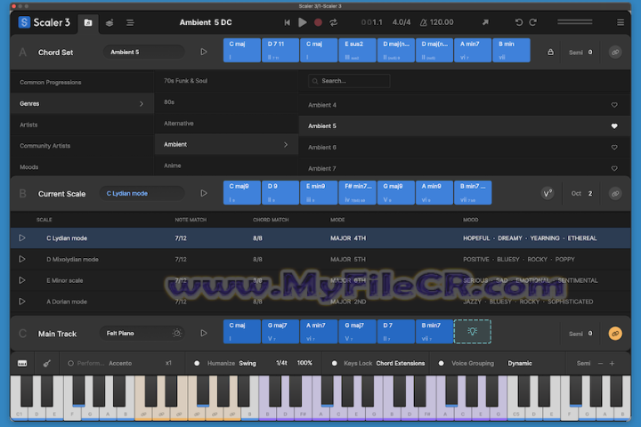Toggle orange link icon in Main Track
This screenshot has height=427, width=641.
click(x=615, y=334)
